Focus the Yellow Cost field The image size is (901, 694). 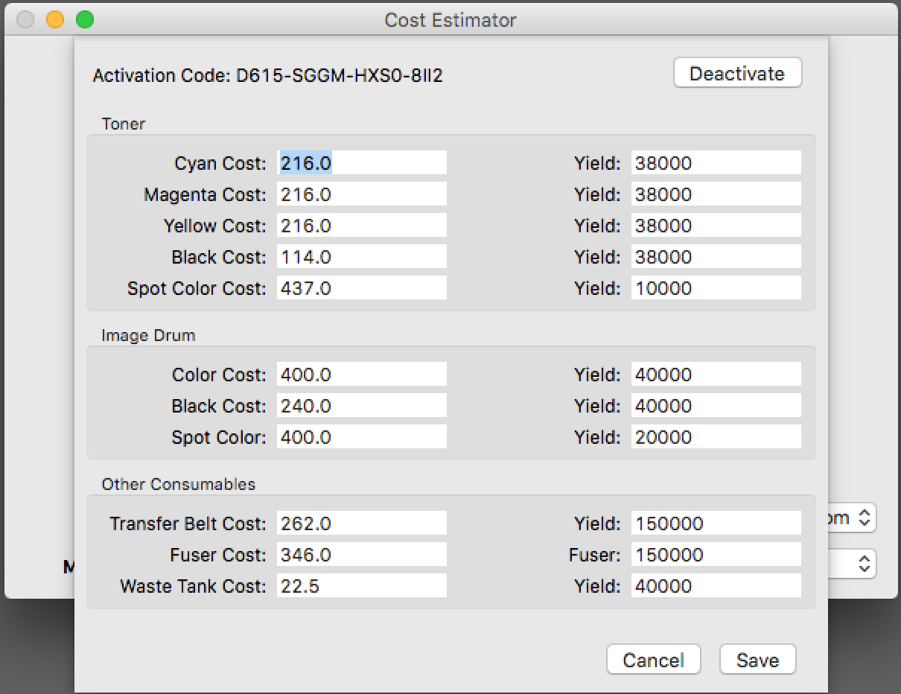[362, 226]
